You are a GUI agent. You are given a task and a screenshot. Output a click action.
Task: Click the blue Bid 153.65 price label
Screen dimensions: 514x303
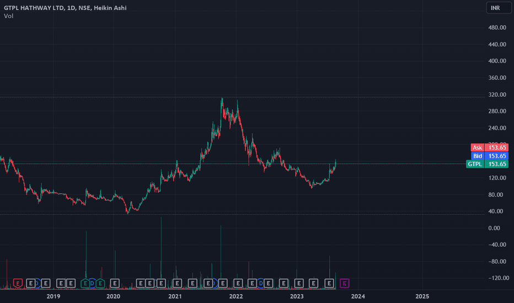(489, 156)
